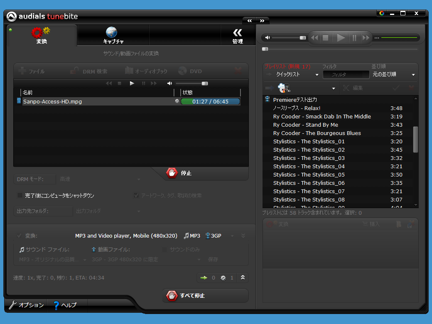The height and width of the screenshot is (324, 432).
Task: Mute the conversion list mini player speaker
Action: click(x=169, y=83)
